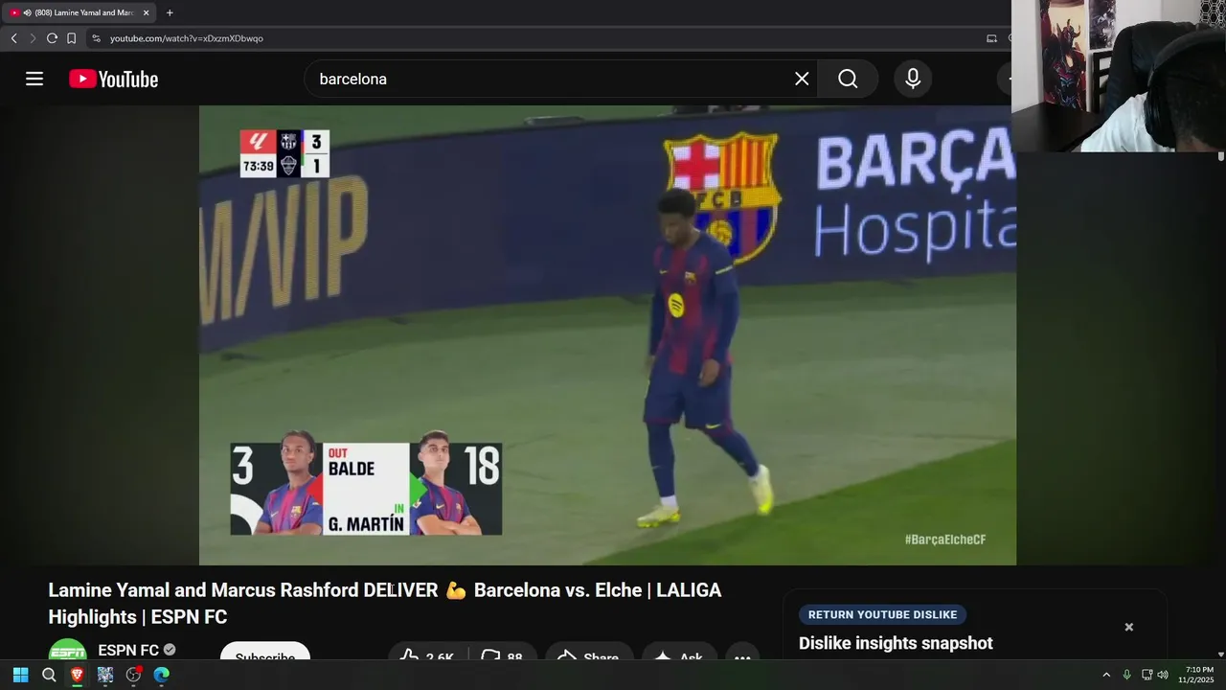This screenshot has height=690, width=1226.
Task: Open the picture-in-picture icon in address bar
Action: click(x=991, y=38)
